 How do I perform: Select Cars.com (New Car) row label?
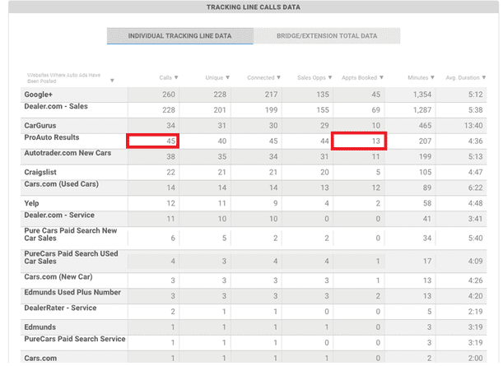(x=58, y=277)
